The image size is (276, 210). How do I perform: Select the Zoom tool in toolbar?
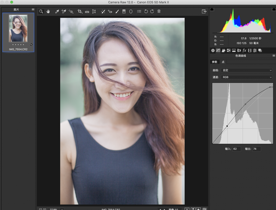click(x=41, y=11)
